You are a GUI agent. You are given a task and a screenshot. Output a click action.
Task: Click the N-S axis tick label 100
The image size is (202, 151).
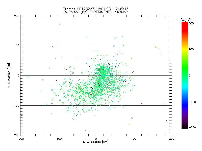[17, 45]
